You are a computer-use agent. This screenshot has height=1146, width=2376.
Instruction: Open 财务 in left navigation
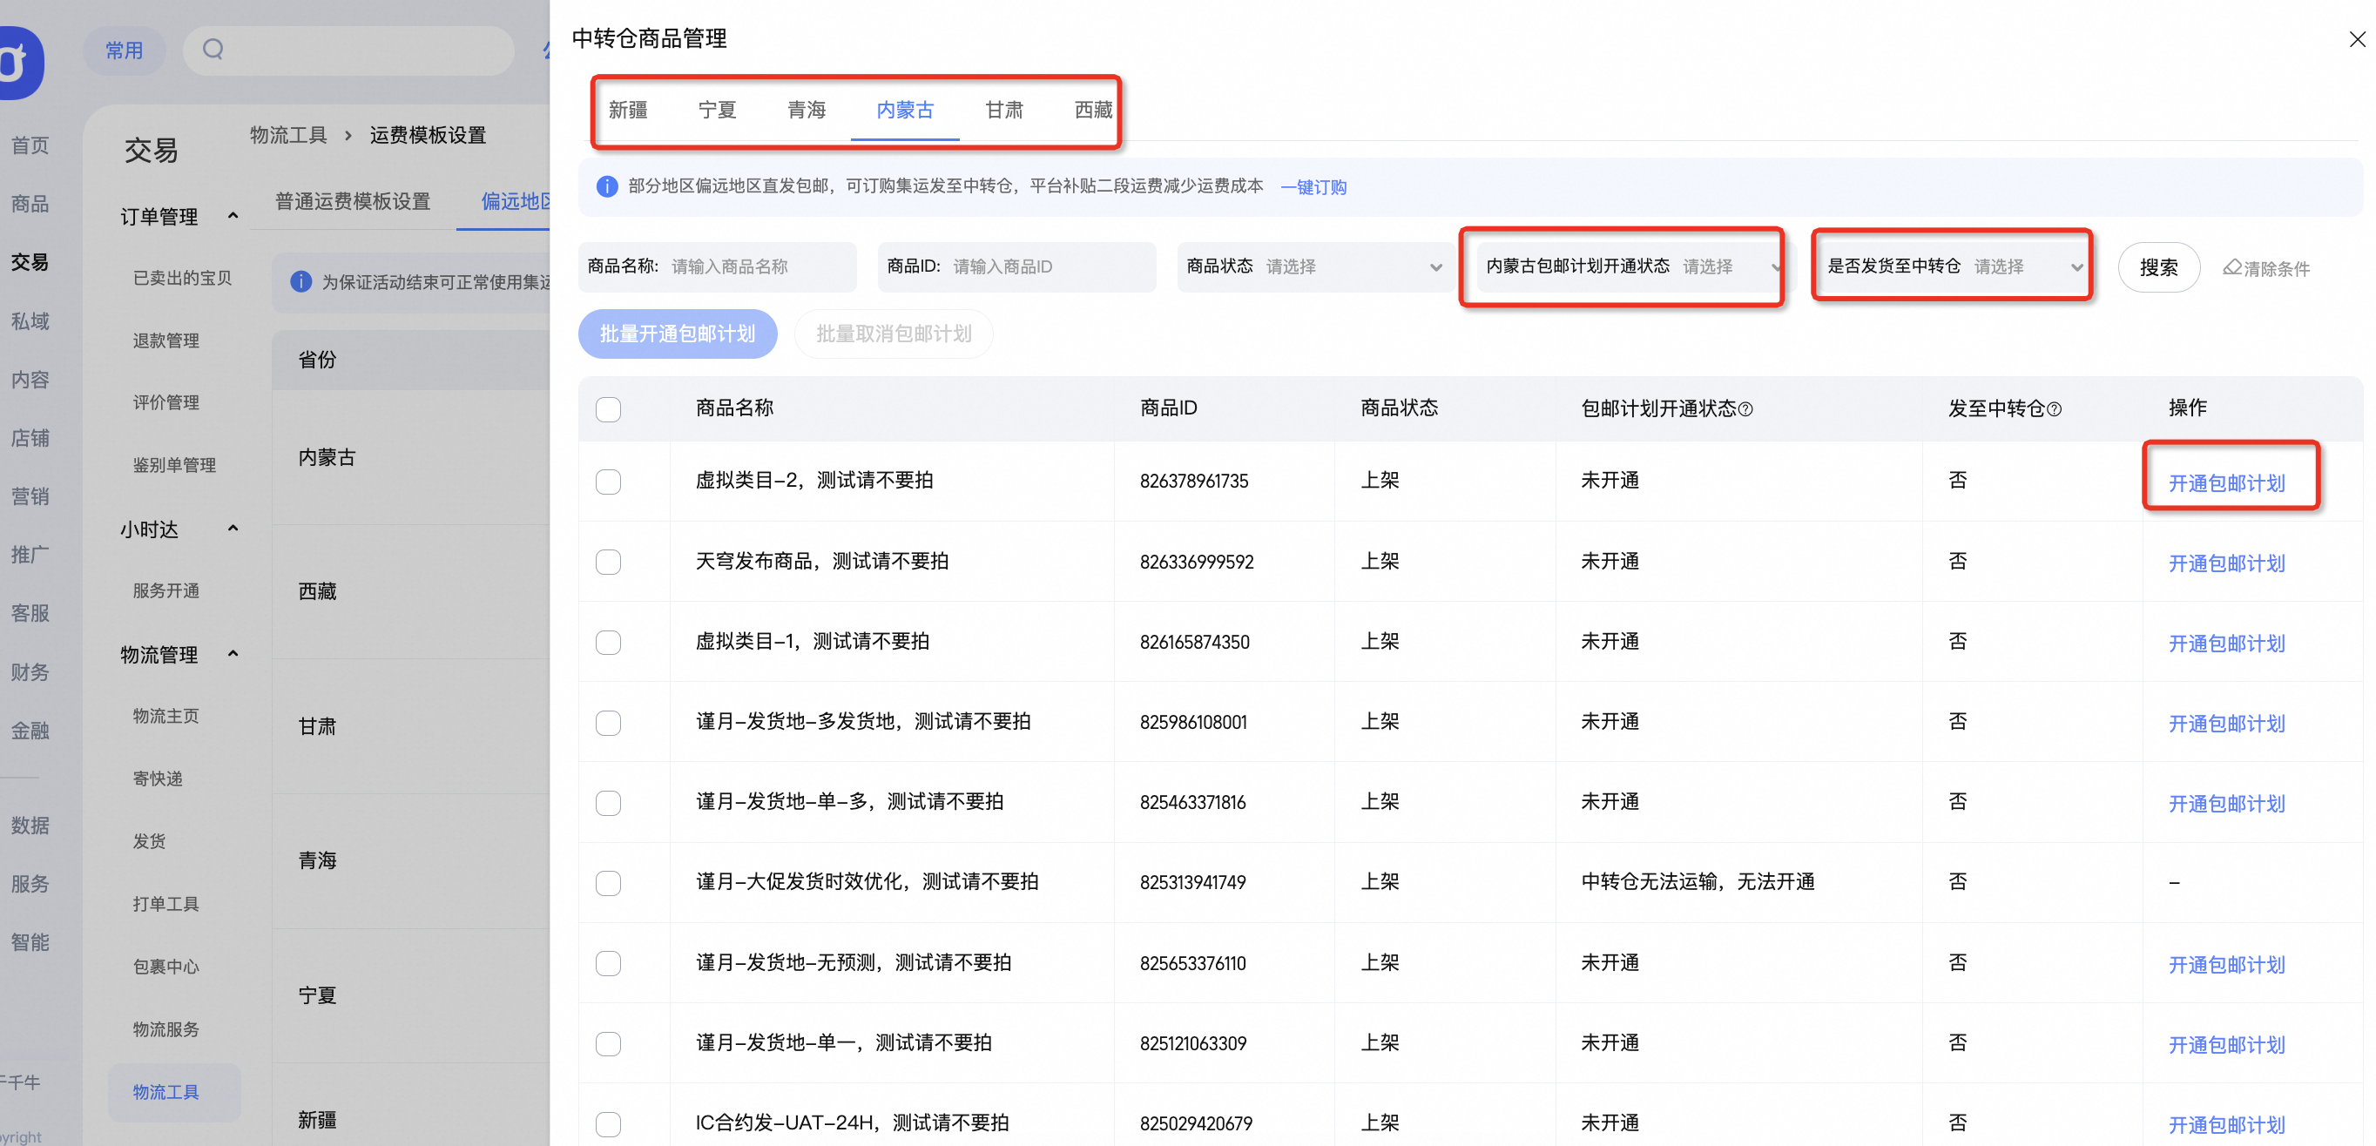pyautogui.click(x=30, y=671)
